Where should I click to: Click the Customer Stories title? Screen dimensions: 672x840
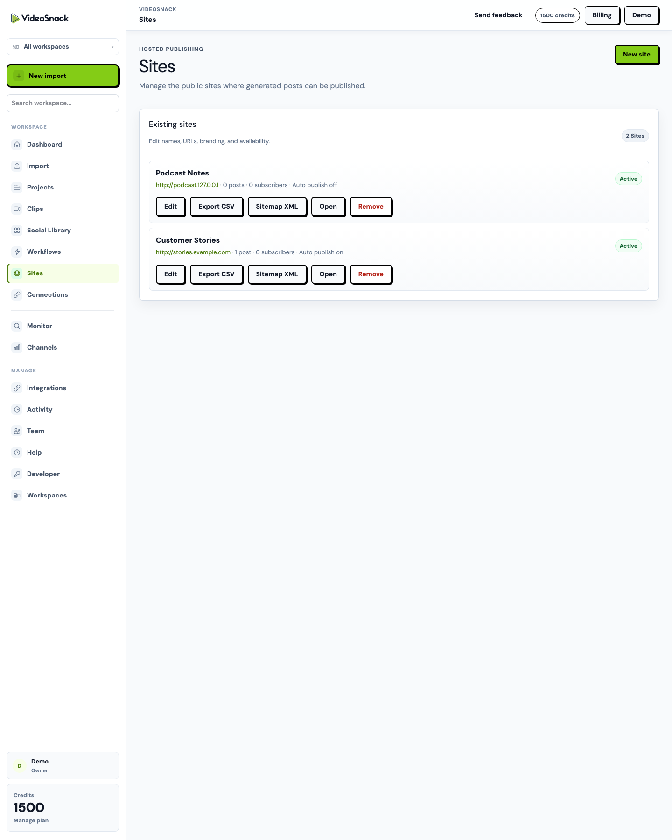188,240
